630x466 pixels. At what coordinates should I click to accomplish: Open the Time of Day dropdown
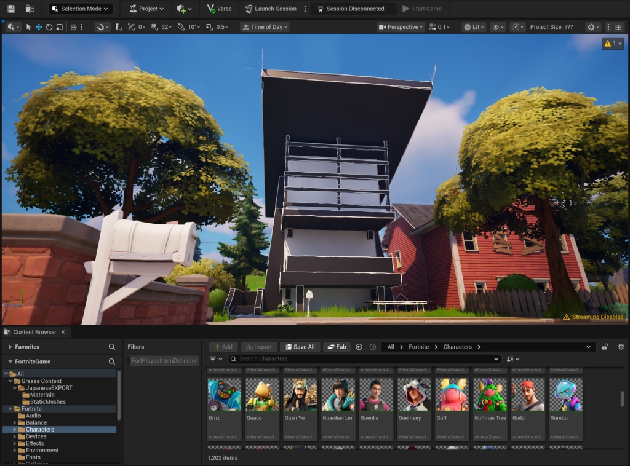pos(265,27)
